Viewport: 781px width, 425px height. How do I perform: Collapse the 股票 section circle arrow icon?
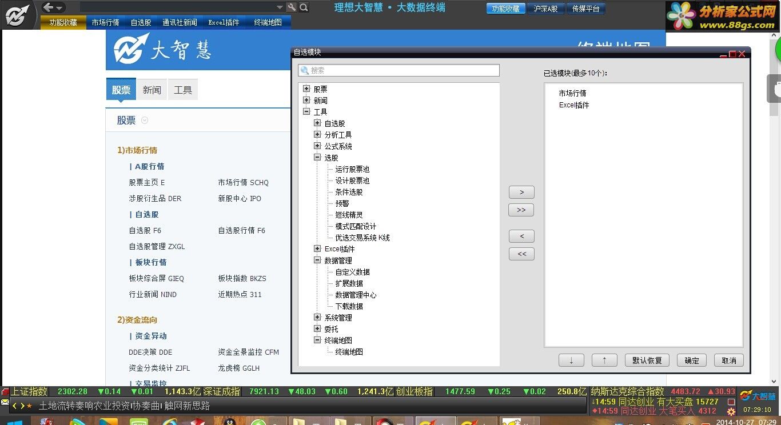point(145,120)
